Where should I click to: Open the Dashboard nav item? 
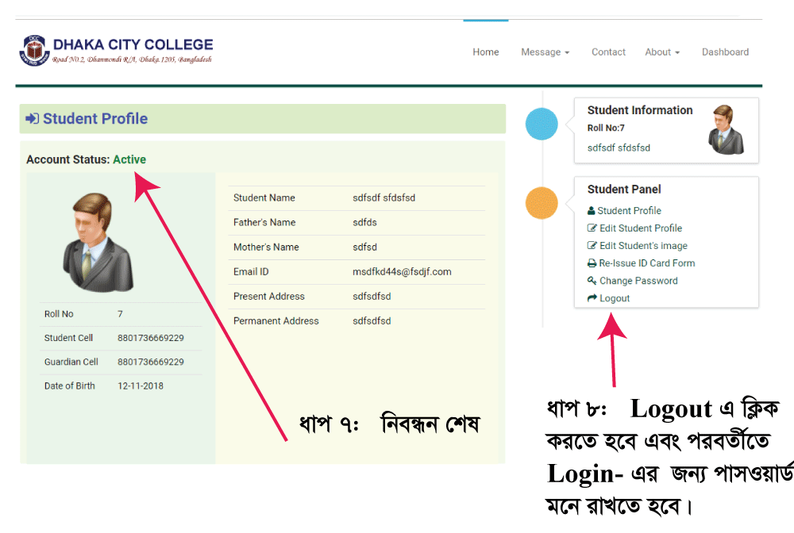725,52
